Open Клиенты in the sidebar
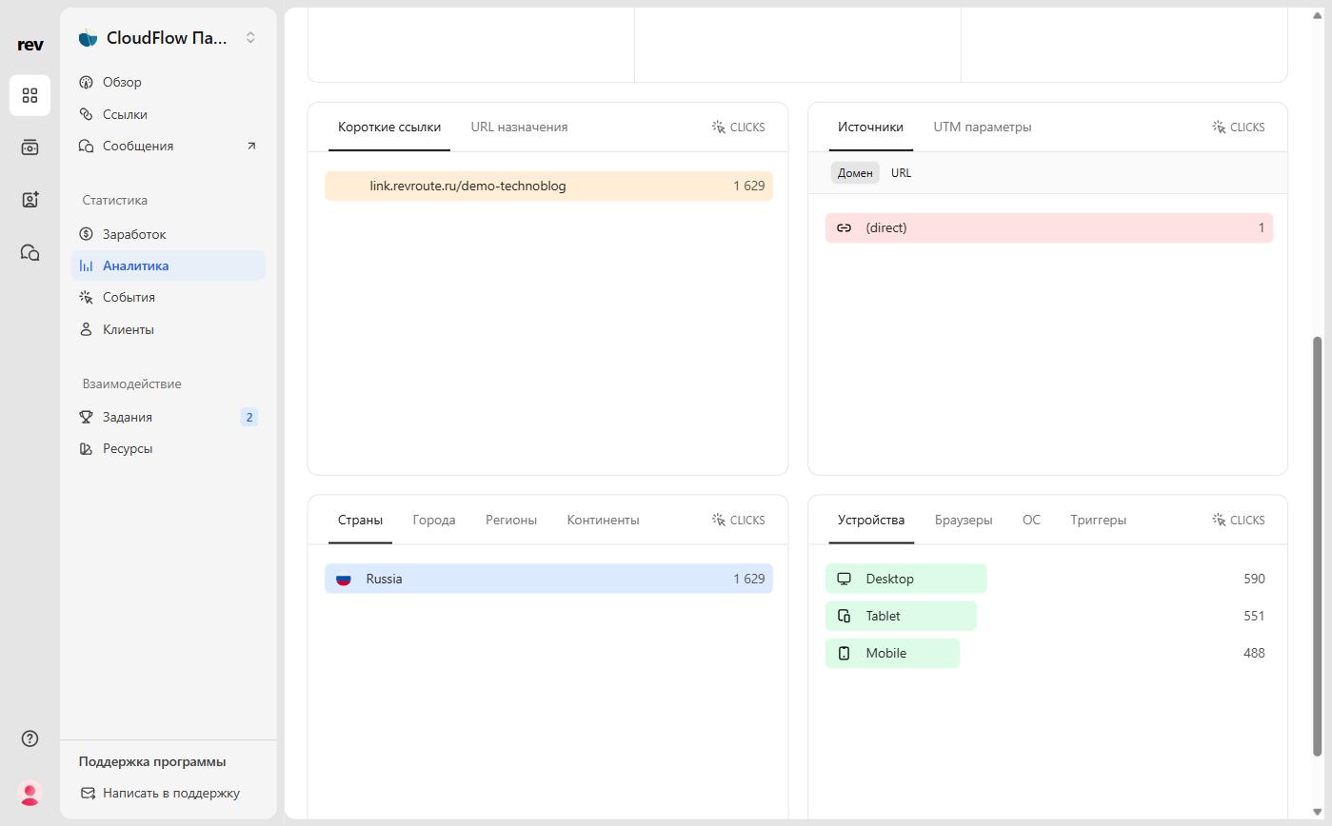 [169, 329]
